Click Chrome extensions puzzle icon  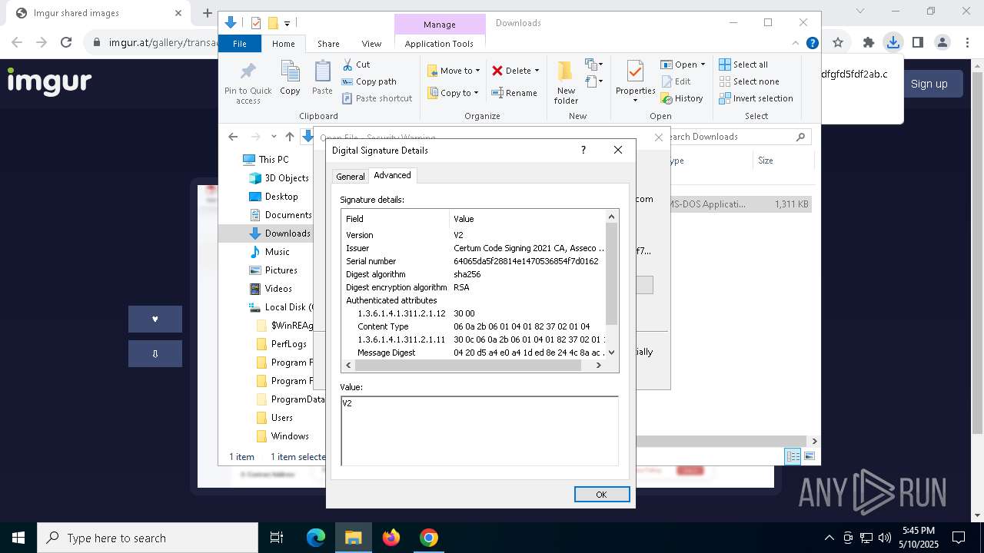click(x=869, y=43)
